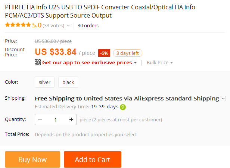Click the green delivery help question icon
230x168 pixels.
123,107
